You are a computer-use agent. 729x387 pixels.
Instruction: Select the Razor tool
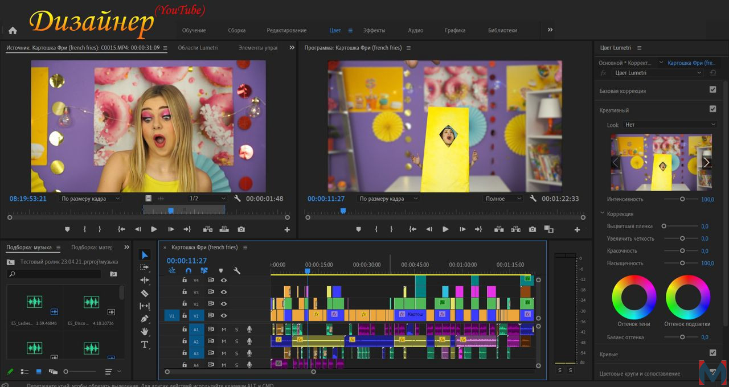(x=145, y=293)
